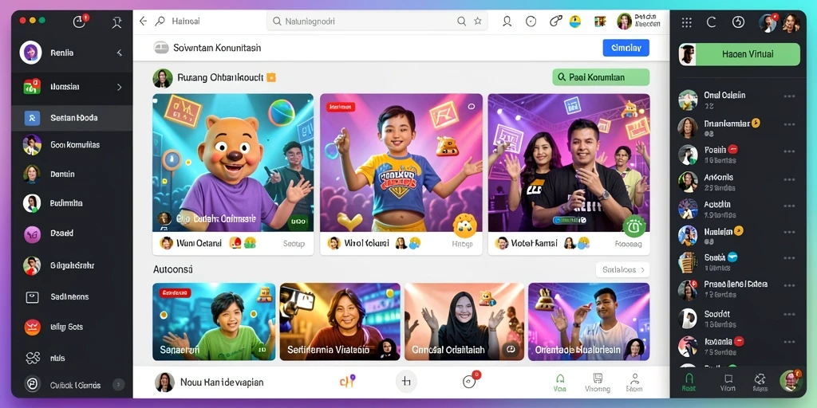
Task: Click the Aiags tab in right panel bottom
Action: click(760, 382)
